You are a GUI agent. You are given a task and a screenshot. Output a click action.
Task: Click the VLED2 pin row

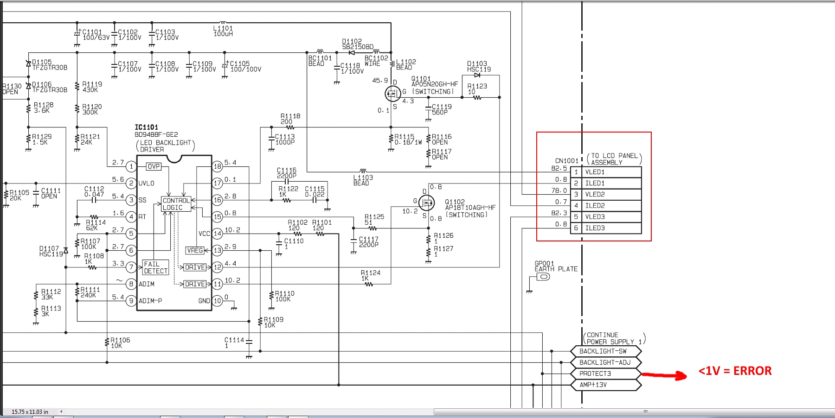click(x=606, y=194)
